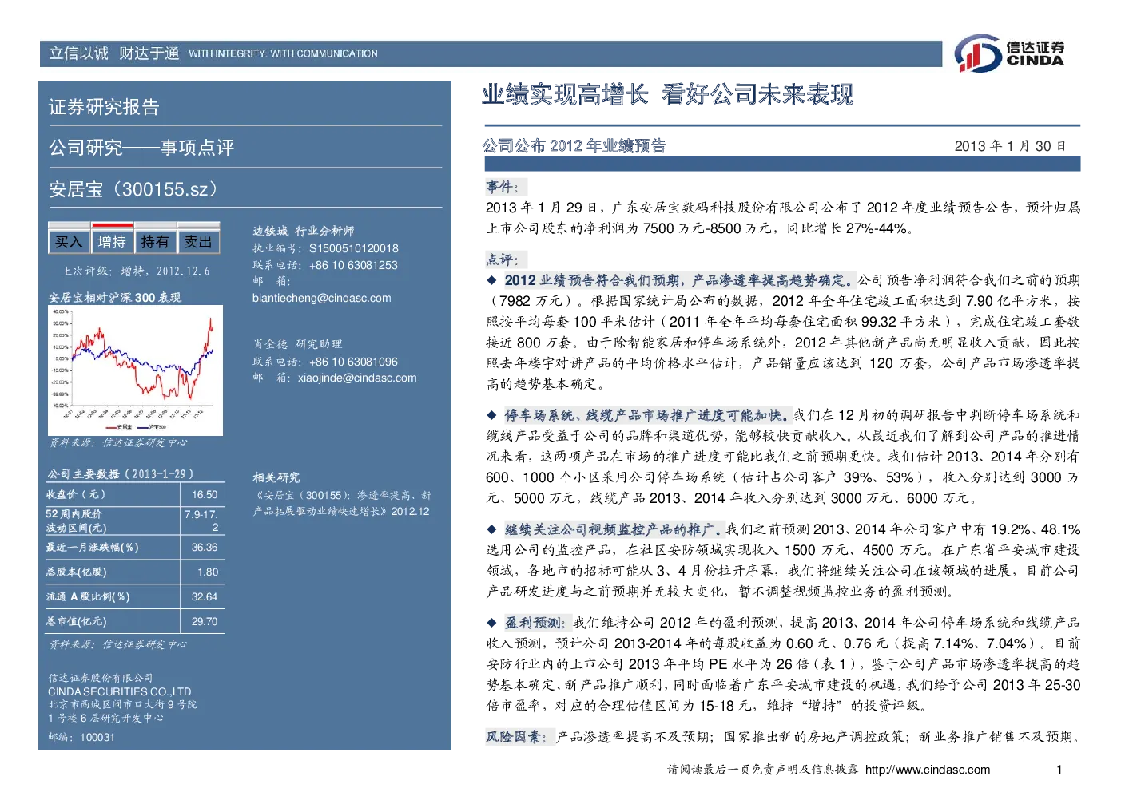
Task: Click the subtitle 公司公布 2012 年业绩预告
Action: [574, 145]
